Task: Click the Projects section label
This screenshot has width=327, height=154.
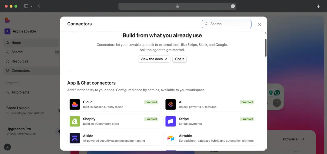Action: (x=12, y=83)
